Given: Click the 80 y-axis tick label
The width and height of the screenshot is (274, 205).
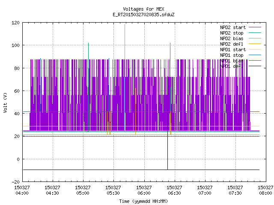Looking at the screenshot, I should [x=17, y=68].
